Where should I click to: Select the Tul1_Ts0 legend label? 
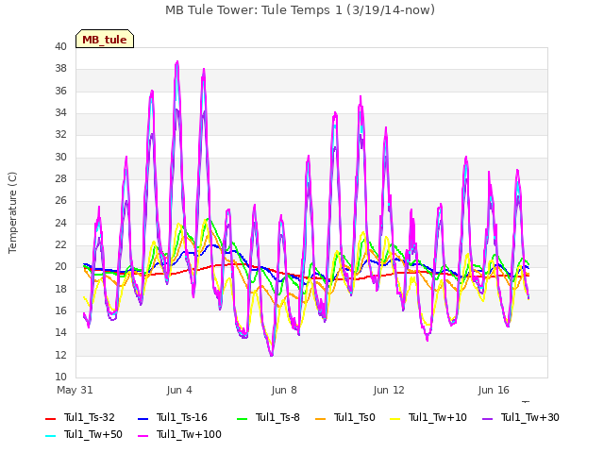click(355, 417)
